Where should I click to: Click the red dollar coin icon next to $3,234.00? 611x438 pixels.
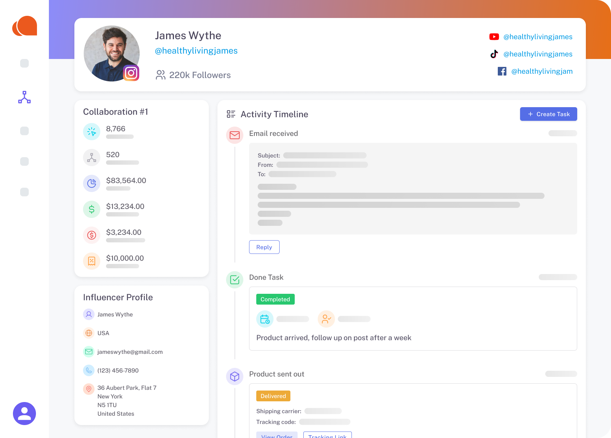pos(92,235)
